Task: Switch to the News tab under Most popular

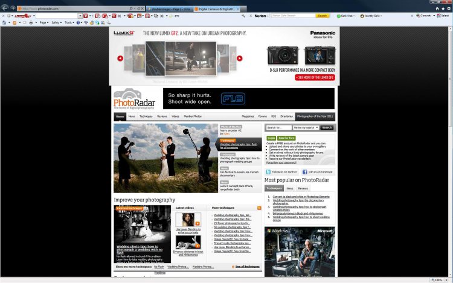Action: 290,188
